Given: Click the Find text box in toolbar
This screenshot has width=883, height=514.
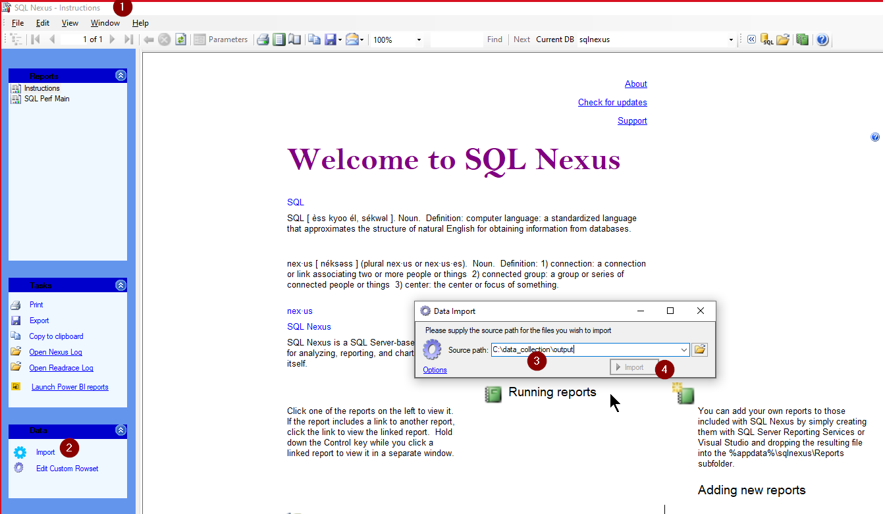Looking at the screenshot, I should [x=457, y=39].
